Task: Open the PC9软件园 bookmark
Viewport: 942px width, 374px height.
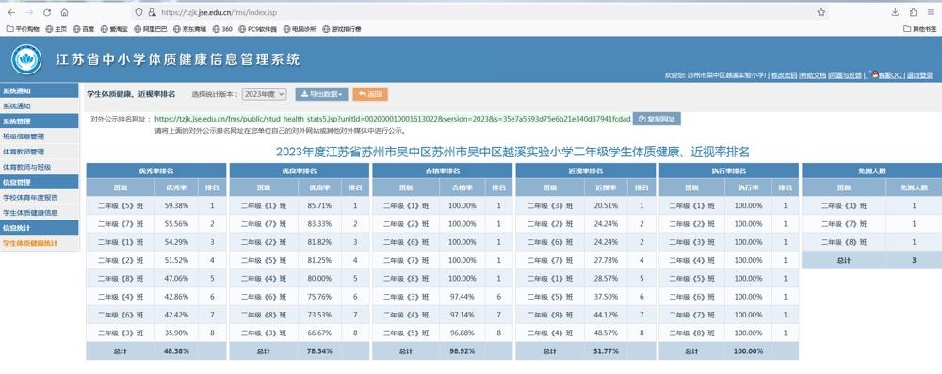Action: point(258,28)
